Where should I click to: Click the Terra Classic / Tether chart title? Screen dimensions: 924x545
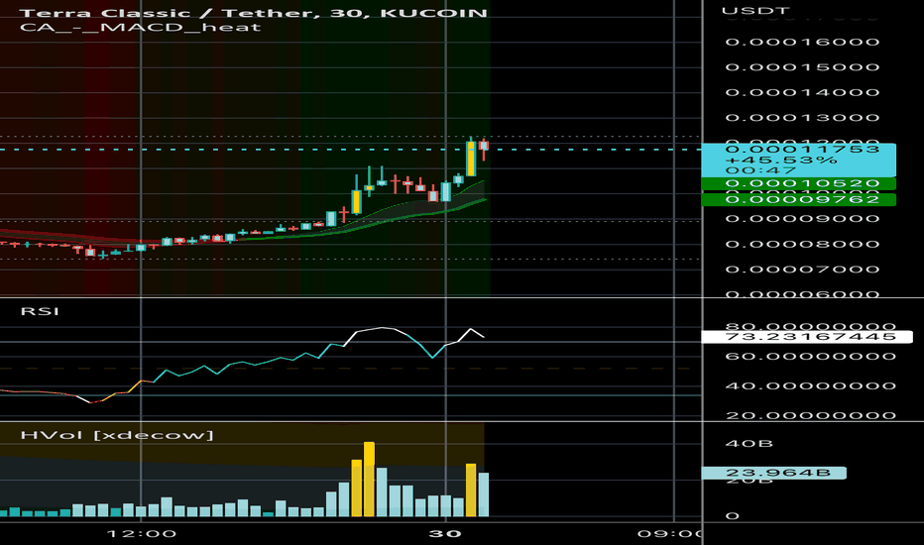(x=254, y=13)
